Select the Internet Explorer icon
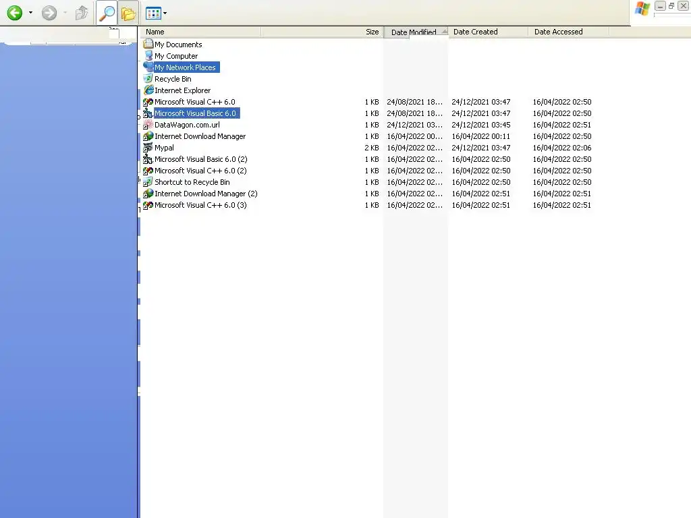Image resolution: width=691 pixels, height=518 pixels. click(x=148, y=90)
